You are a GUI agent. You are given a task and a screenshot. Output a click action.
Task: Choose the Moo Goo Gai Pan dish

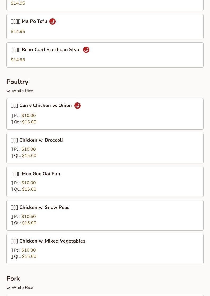(x=41, y=174)
